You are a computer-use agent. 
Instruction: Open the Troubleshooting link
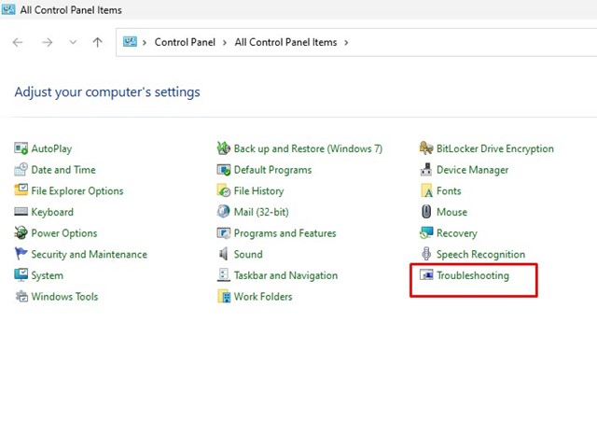click(472, 275)
